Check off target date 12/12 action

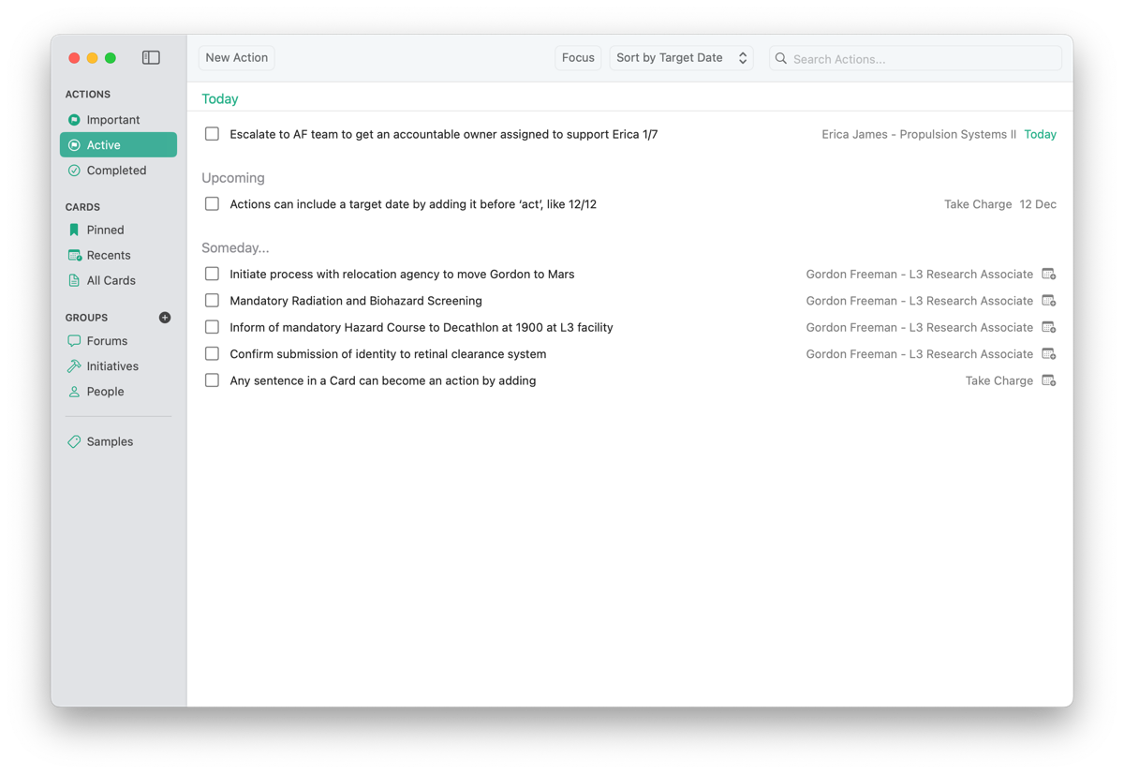pos(213,203)
